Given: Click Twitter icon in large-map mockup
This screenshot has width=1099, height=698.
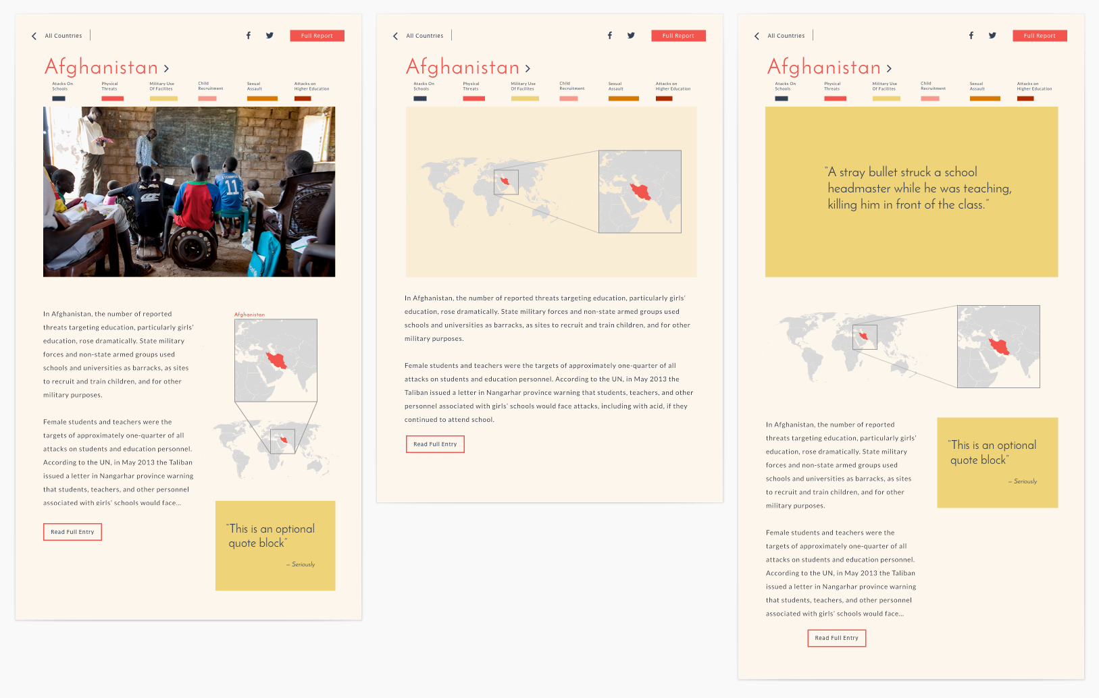Looking at the screenshot, I should (x=631, y=36).
